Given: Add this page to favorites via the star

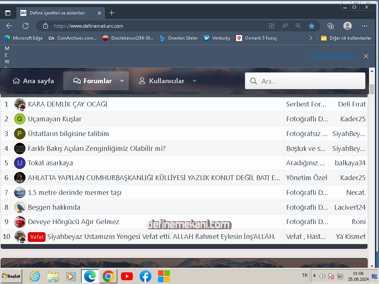Looking at the screenshot, I should tap(311, 26).
